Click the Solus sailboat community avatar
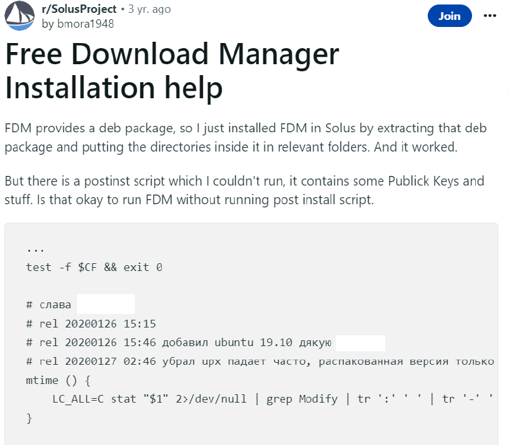This screenshot has width=508, height=445. click(19, 15)
